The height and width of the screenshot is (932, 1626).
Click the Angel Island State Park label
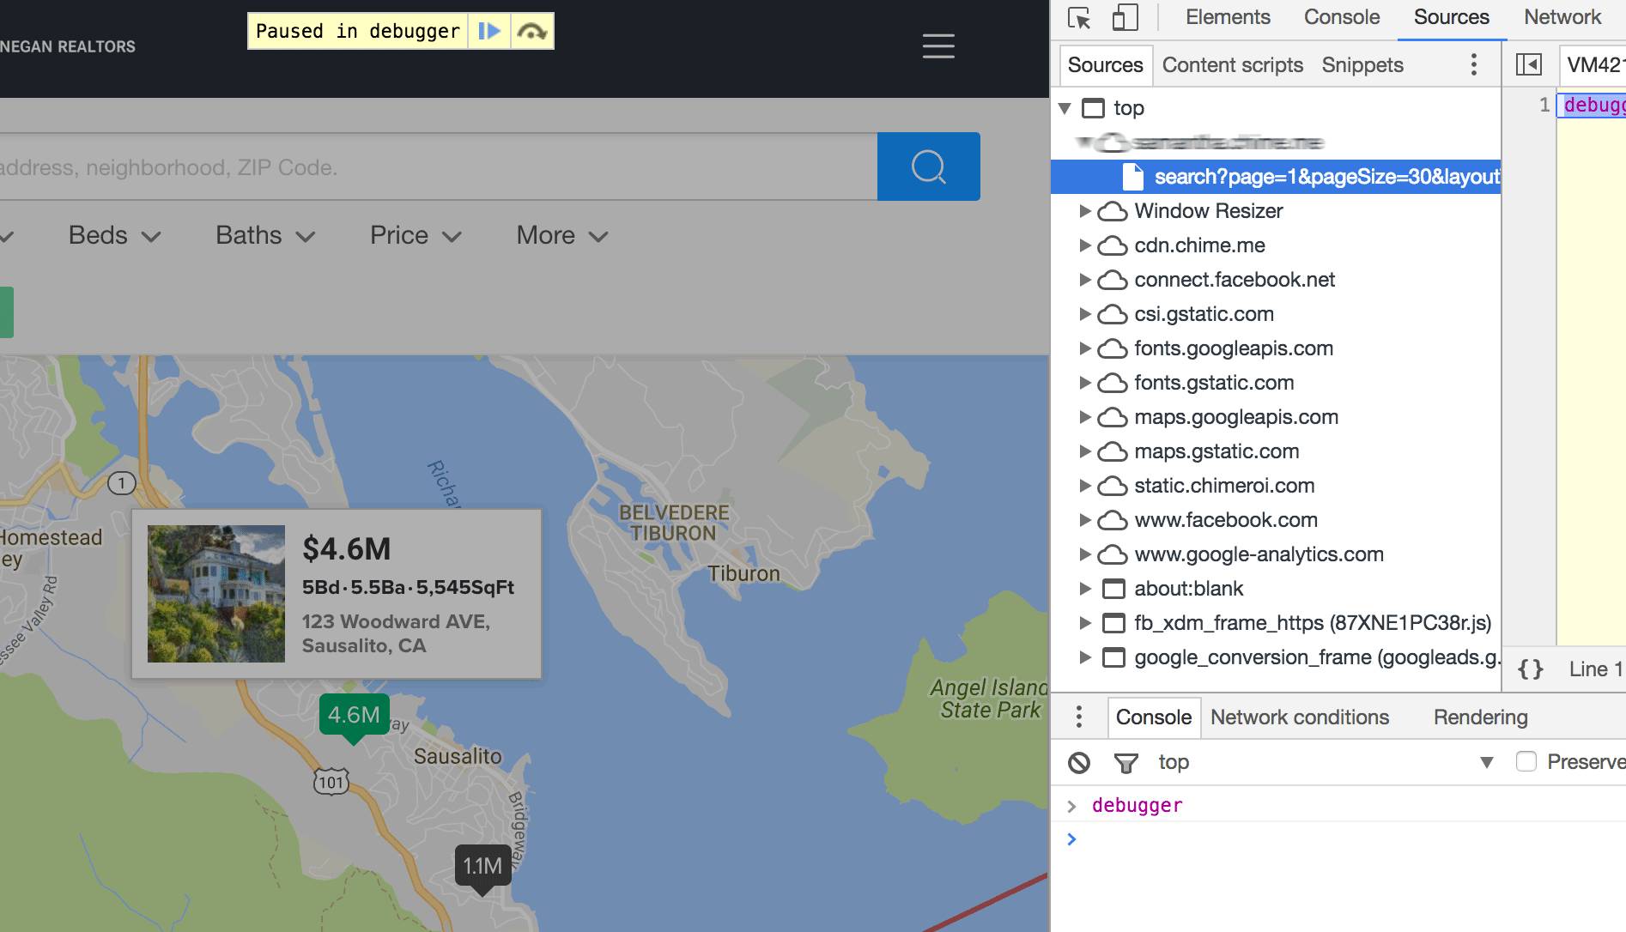989,699
